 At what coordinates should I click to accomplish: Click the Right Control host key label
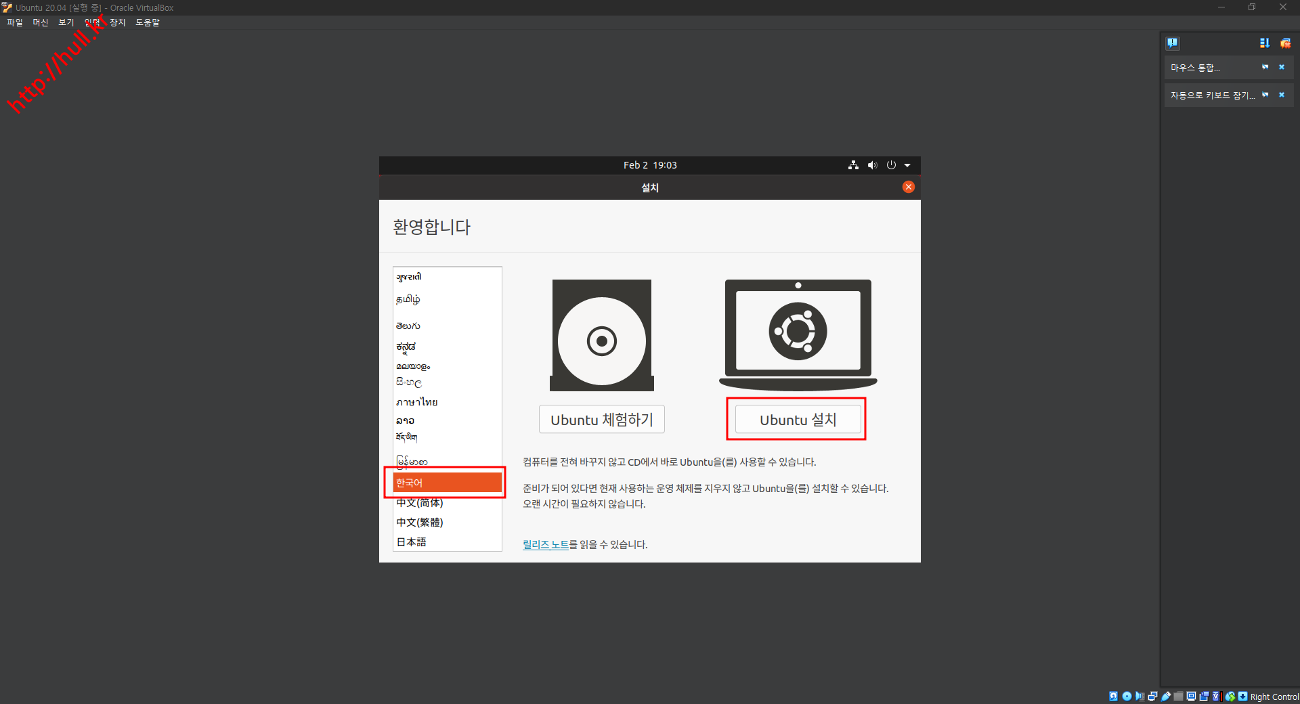(x=1274, y=697)
